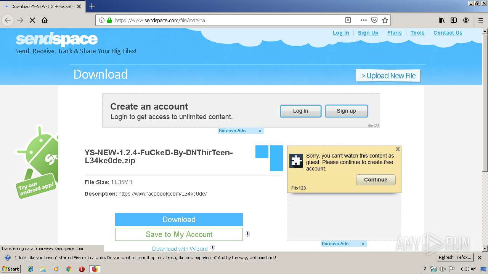Launch Chrome from taskbar

(x=69, y=269)
